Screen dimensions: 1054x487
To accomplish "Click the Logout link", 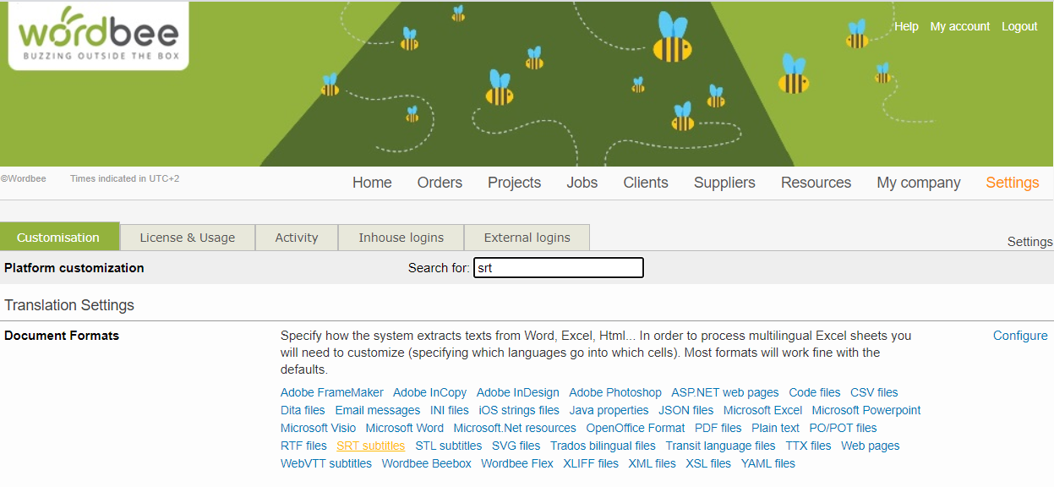I will coord(1019,26).
